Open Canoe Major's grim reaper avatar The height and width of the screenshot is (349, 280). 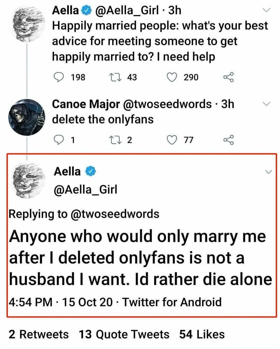click(x=26, y=117)
